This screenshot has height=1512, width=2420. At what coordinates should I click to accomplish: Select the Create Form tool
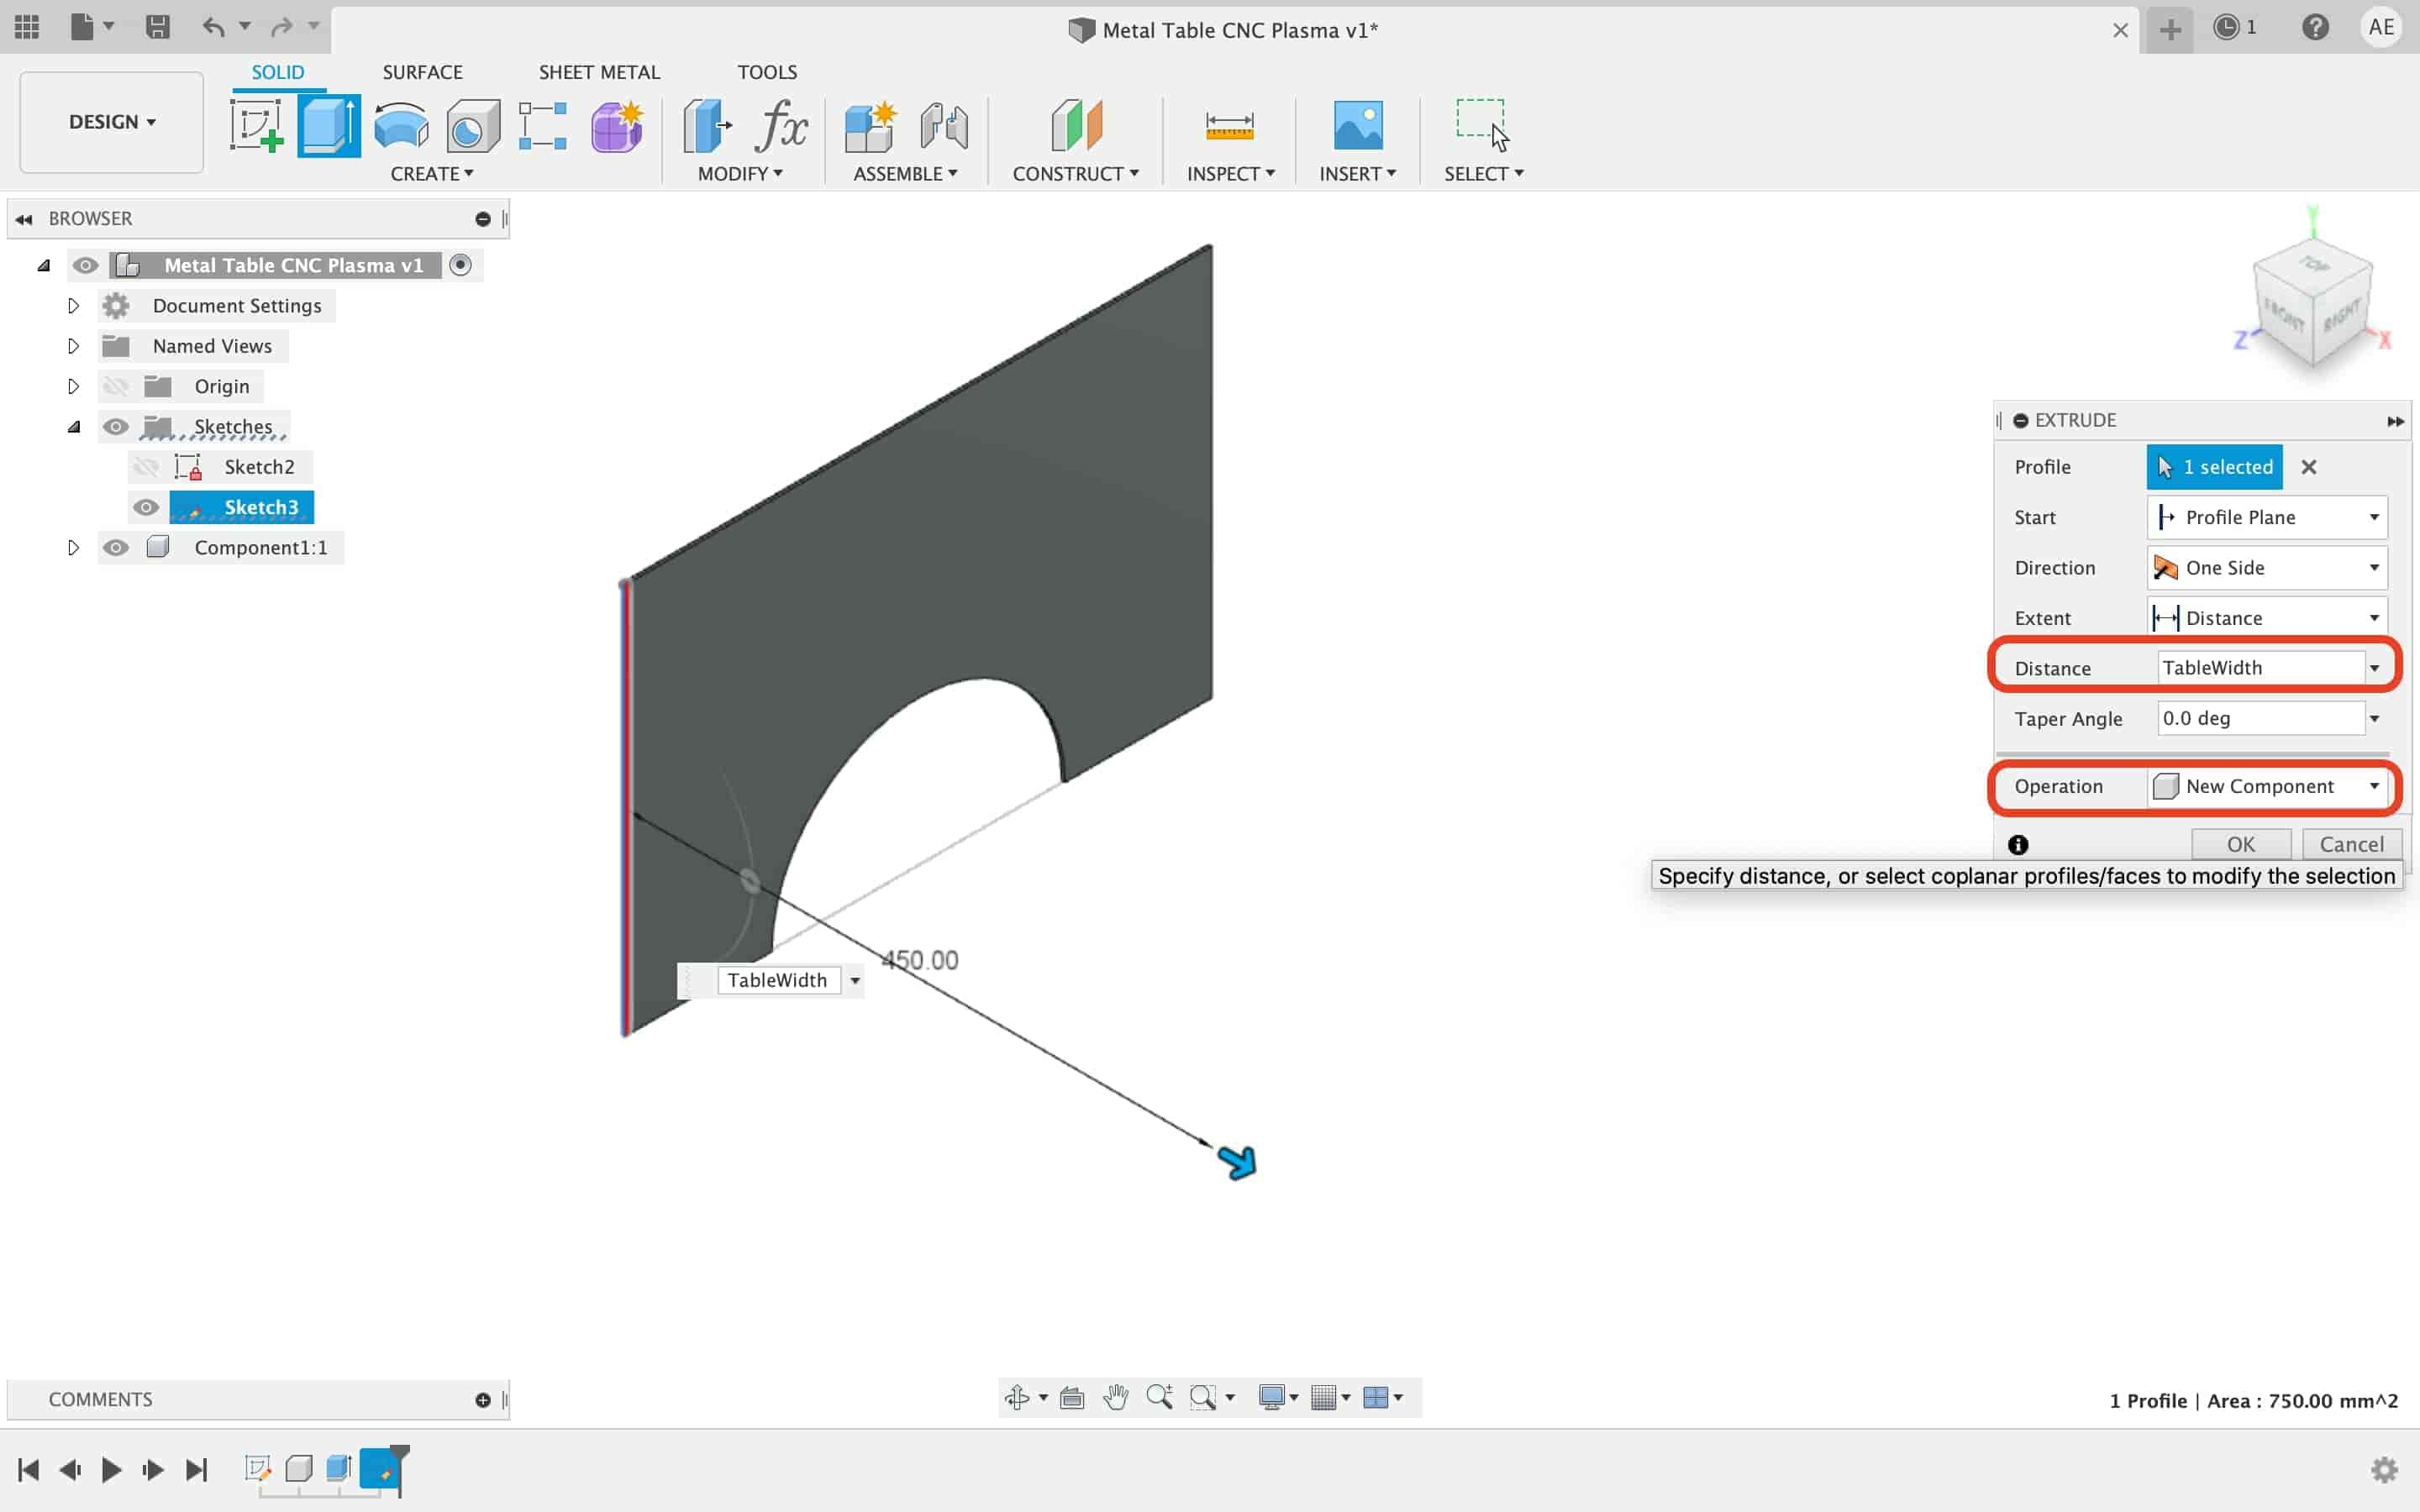point(616,126)
